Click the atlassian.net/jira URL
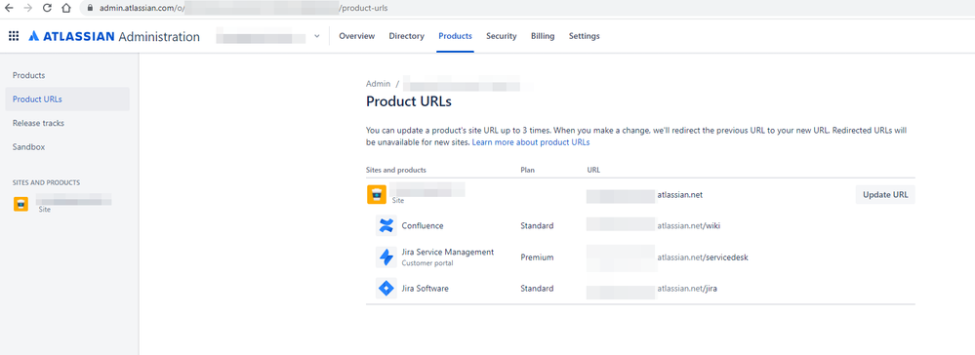Screen dimensions: 975x355 tap(688, 289)
